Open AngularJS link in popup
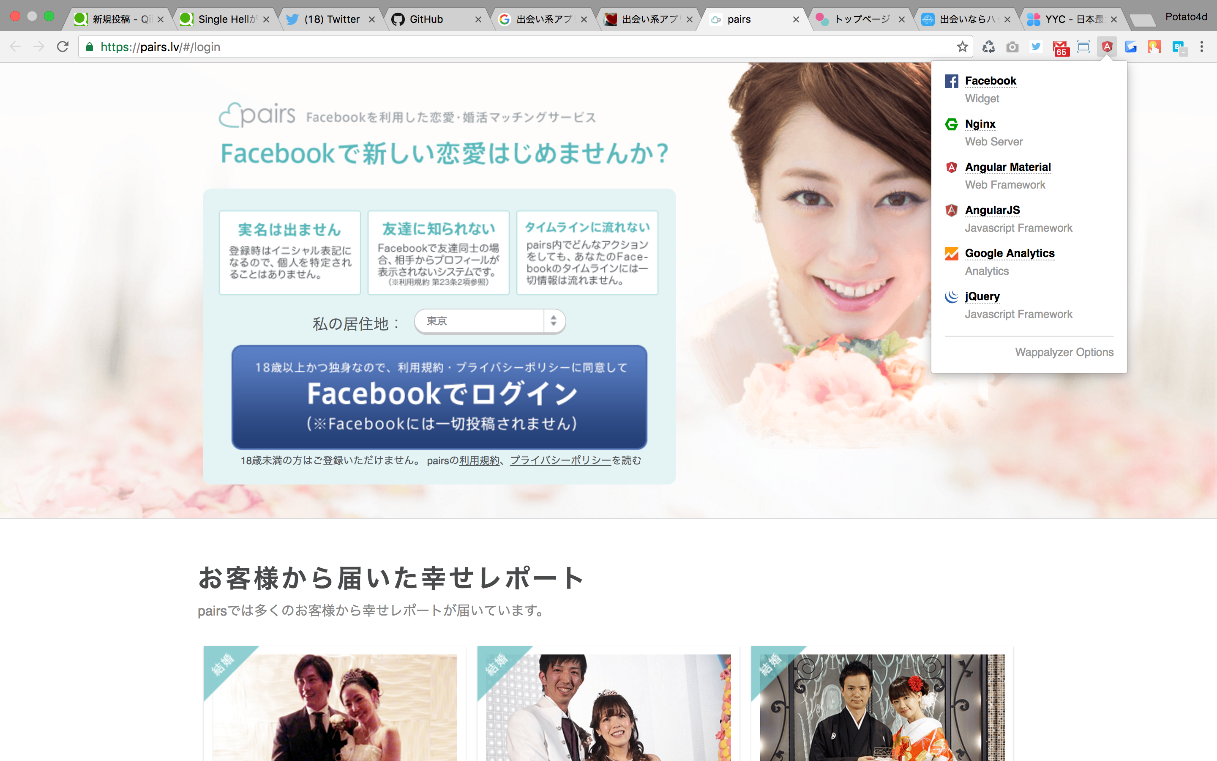 click(992, 211)
